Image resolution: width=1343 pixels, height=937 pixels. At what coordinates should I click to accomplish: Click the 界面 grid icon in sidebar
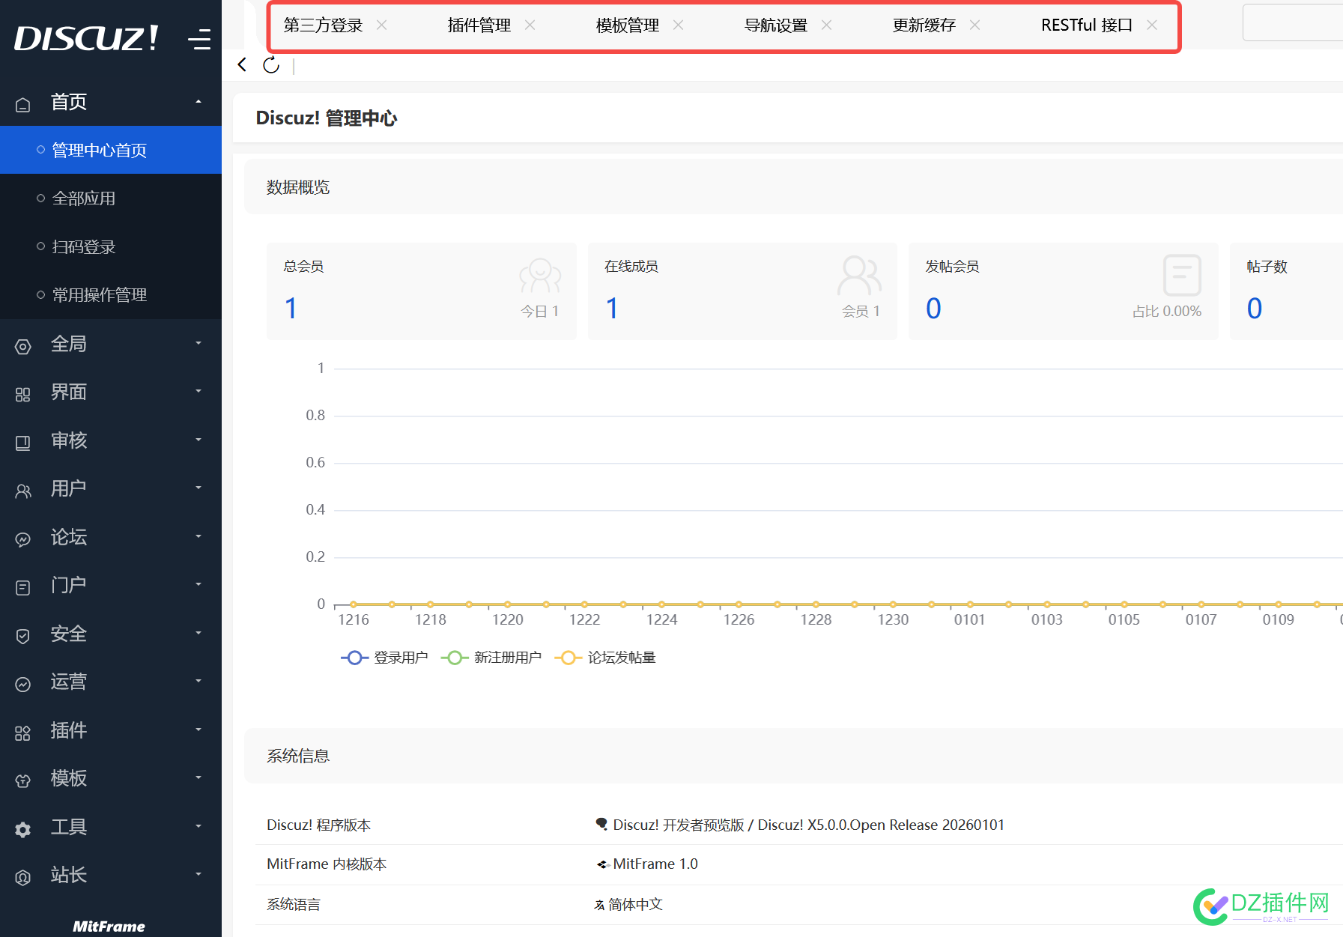[x=23, y=395]
